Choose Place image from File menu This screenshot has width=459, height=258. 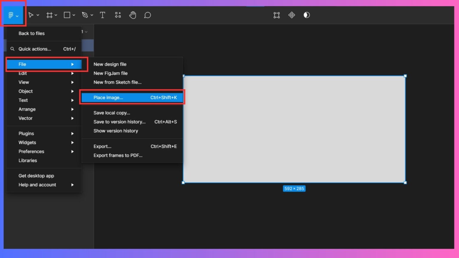click(x=132, y=98)
